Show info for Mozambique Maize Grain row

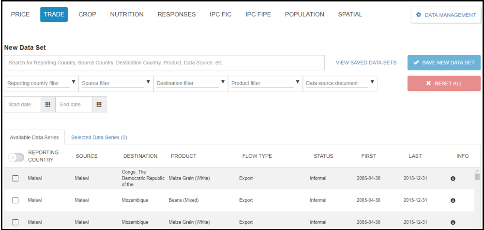(453, 222)
